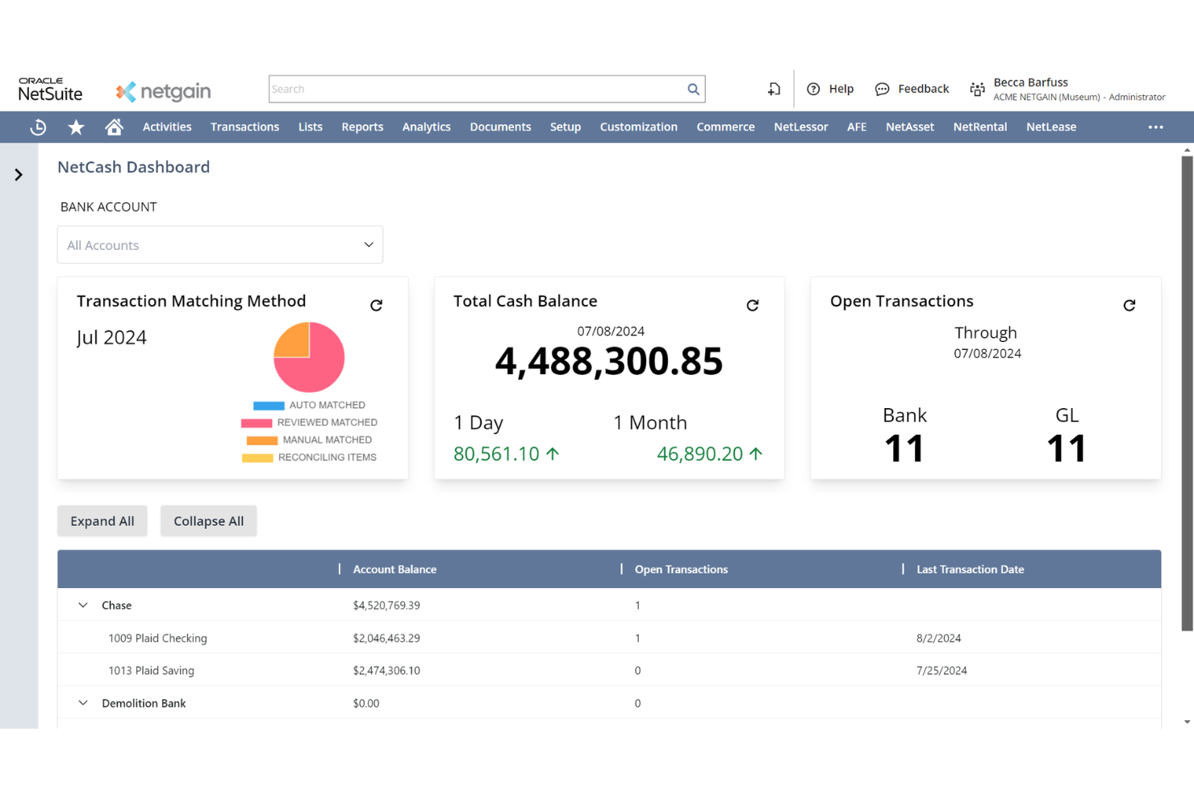Refresh the Open Transactions card

tap(1129, 305)
